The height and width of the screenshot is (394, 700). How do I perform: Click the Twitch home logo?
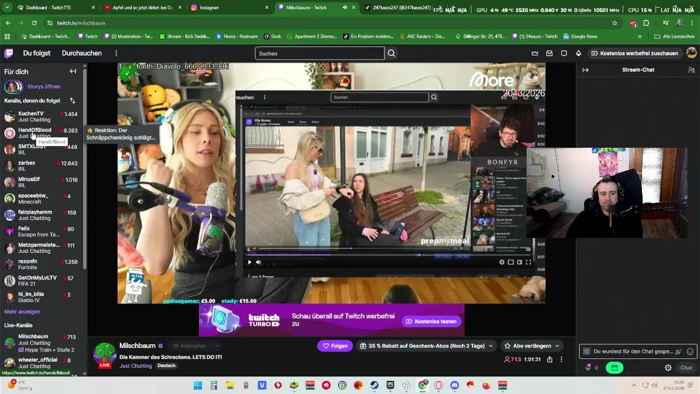[9, 53]
